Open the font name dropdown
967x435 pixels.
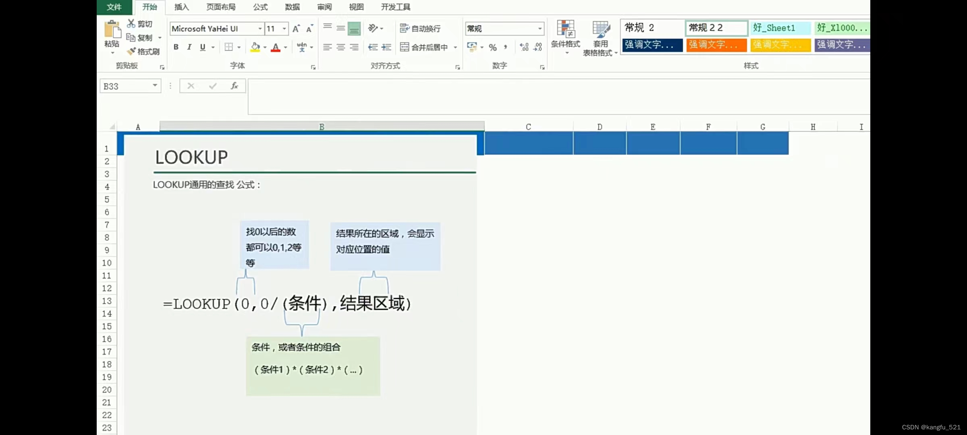click(260, 29)
